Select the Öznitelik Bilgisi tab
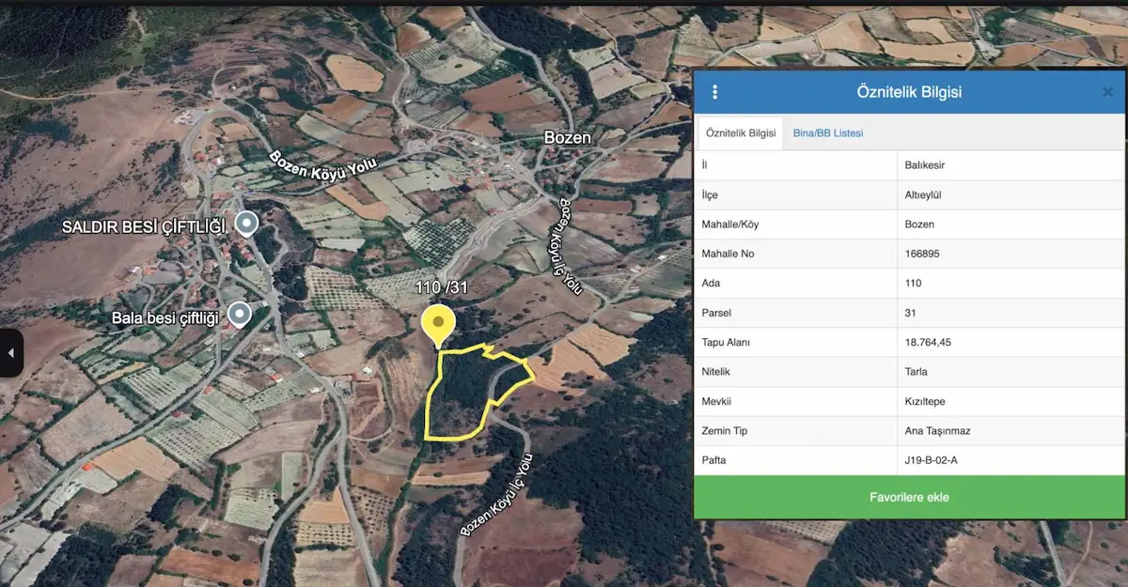Screen dimensions: 1128x587 coord(741,133)
